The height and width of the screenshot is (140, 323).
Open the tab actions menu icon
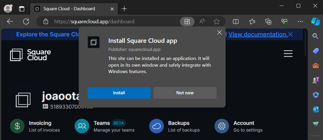tap(22, 9)
